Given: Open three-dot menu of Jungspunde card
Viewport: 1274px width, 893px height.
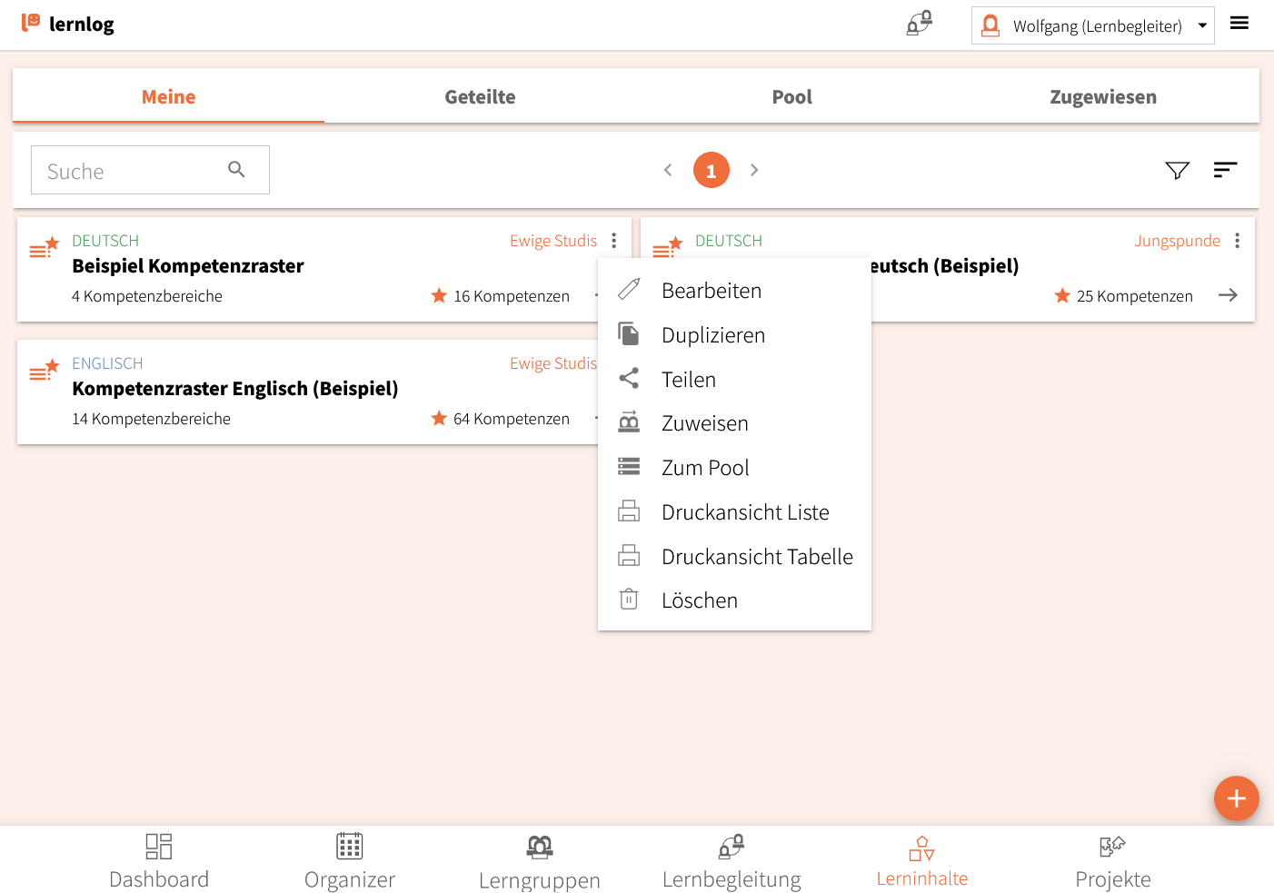Looking at the screenshot, I should point(1237,241).
